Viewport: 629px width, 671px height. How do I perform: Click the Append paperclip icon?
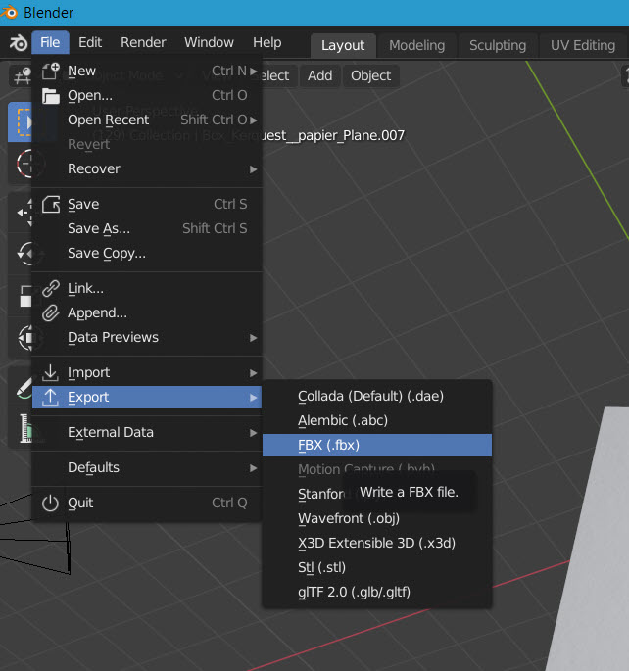pos(51,312)
